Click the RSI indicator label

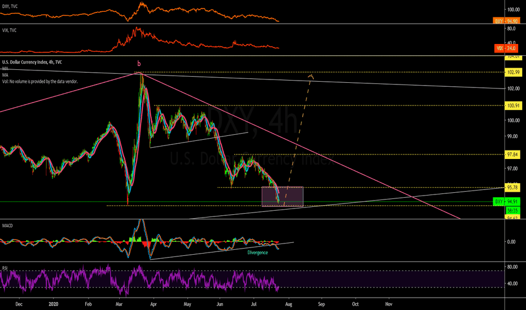click(5, 268)
